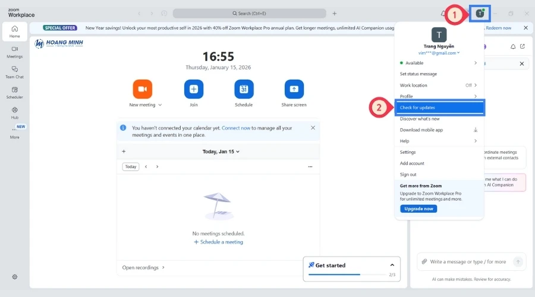The height and width of the screenshot is (297, 535).
Task: Open Team Chat in sidebar
Action: [14, 72]
